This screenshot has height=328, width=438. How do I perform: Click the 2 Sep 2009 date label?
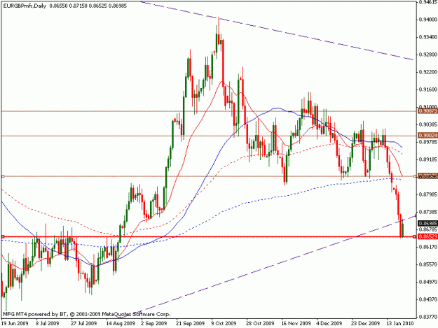coord(154,323)
